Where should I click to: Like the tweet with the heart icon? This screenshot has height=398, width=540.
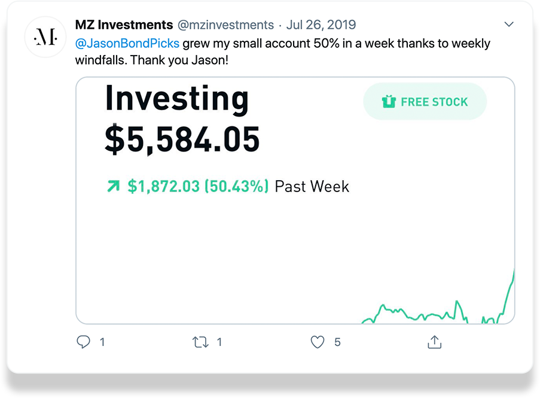317,342
